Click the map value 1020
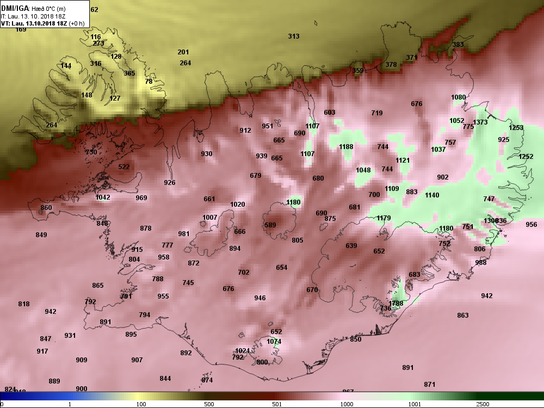The width and height of the screenshot is (544, 408). tap(238, 205)
